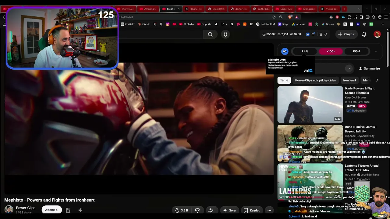Expand the vidIQ stats panel chevron
The width and height of the screenshot is (390, 219).
pyautogui.click(x=376, y=51)
